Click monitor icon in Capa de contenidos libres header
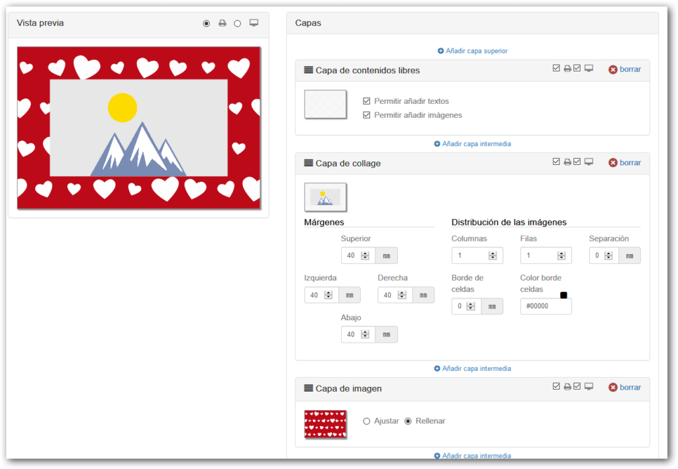Viewport: 678px width, 469px height. point(589,68)
